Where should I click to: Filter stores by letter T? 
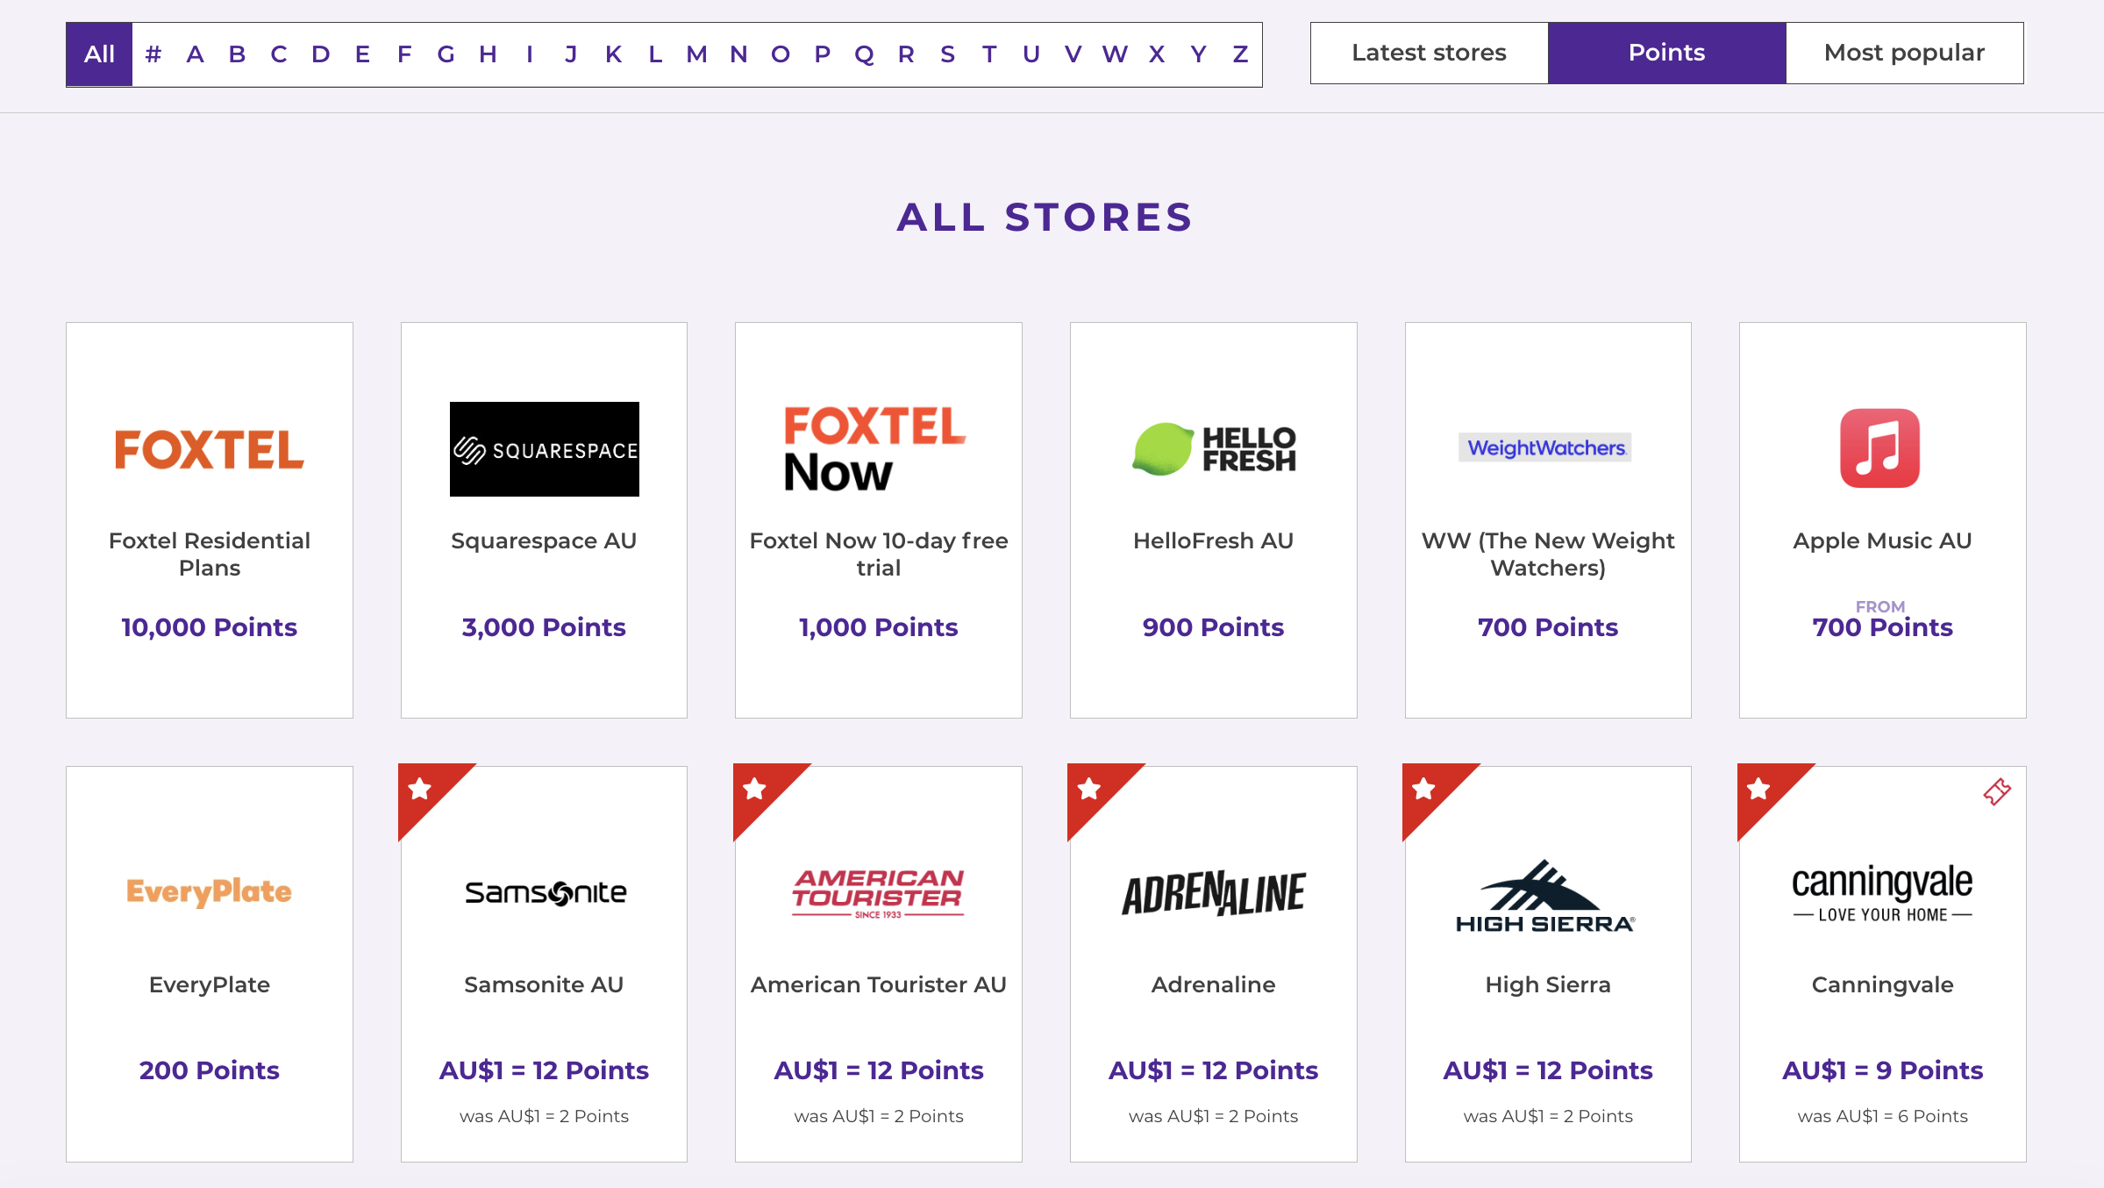[x=989, y=54]
